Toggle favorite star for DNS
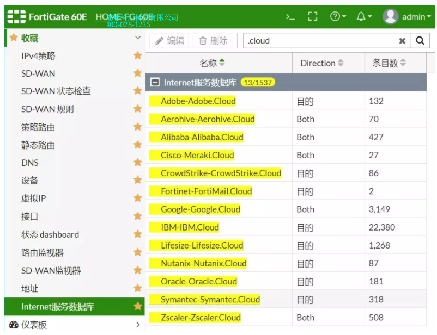Screen dimensions: 437x335 click(x=138, y=163)
